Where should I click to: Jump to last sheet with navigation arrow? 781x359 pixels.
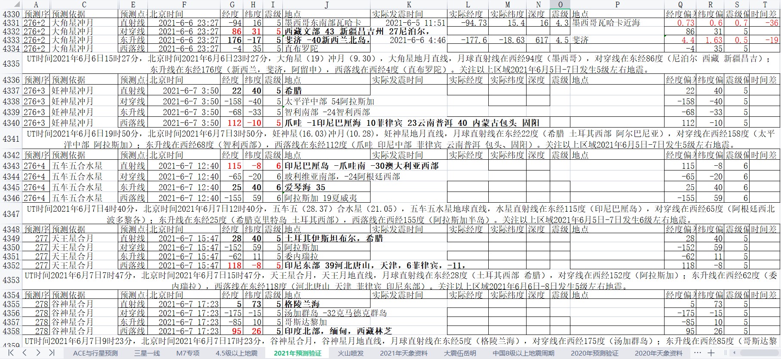(52, 353)
